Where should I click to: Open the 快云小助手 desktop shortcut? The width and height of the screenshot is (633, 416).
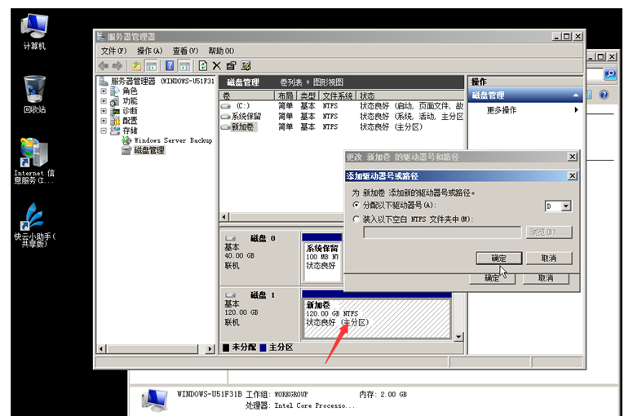[x=34, y=220]
